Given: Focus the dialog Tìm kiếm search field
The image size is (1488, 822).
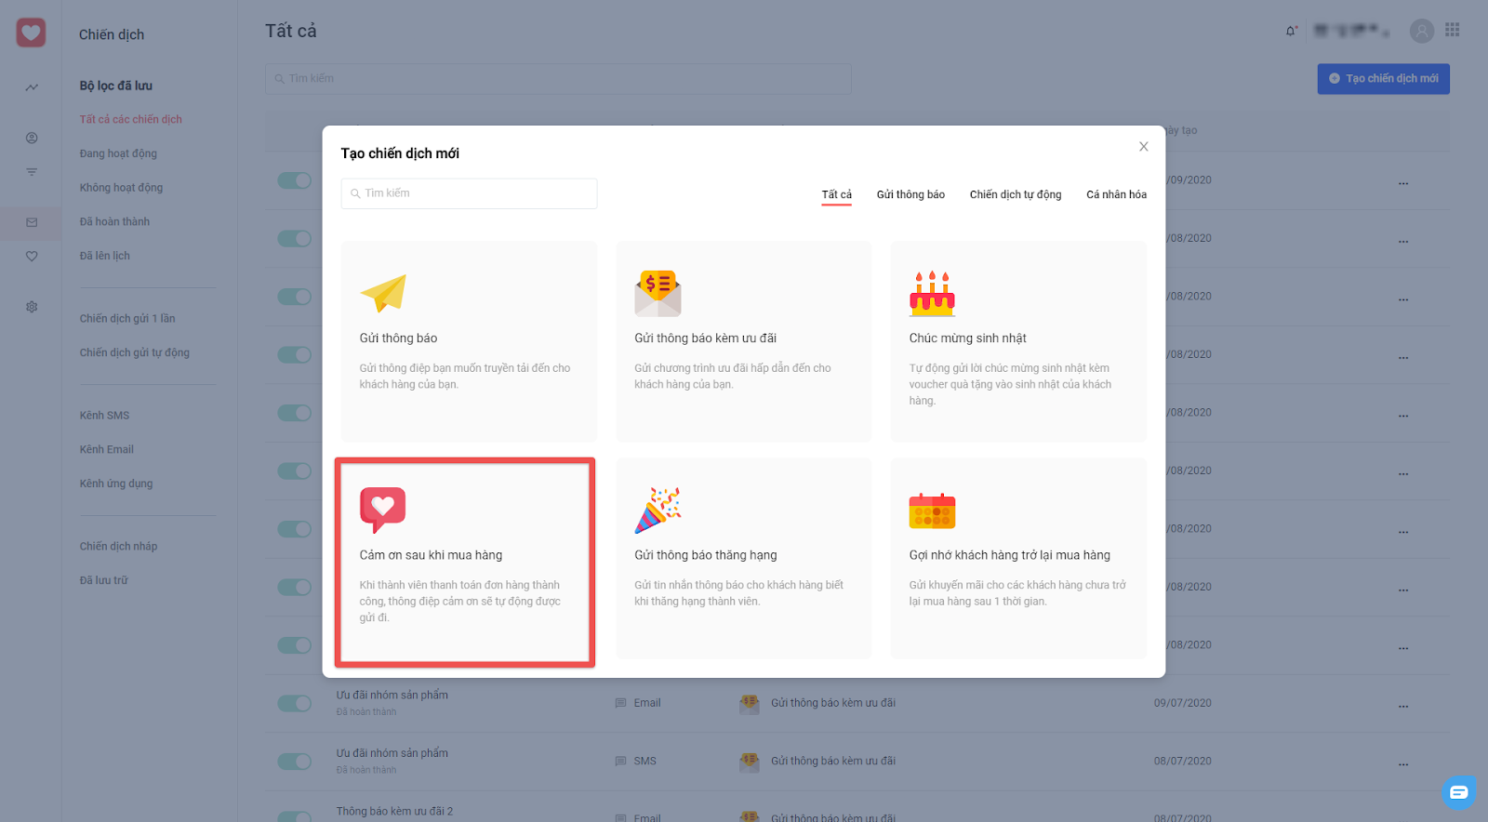Looking at the screenshot, I should pos(470,193).
